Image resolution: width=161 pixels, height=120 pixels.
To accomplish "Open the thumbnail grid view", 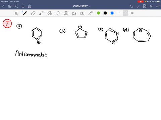I will pos(10,6).
